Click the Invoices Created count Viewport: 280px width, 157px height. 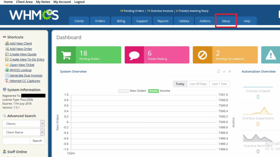[x=258, y=97]
